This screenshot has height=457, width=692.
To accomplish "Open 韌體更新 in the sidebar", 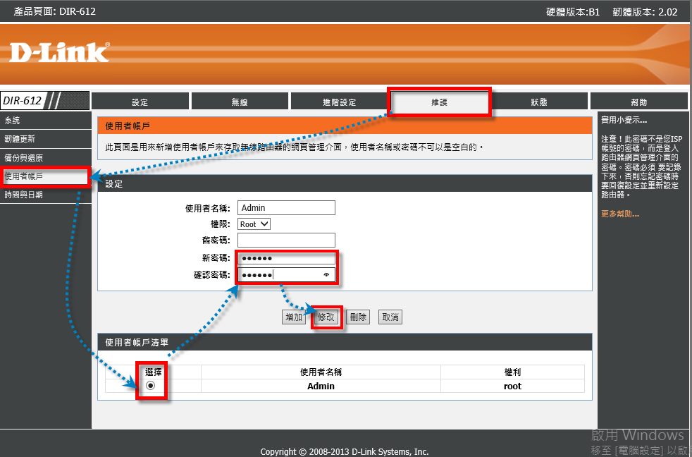I will [x=20, y=139].
